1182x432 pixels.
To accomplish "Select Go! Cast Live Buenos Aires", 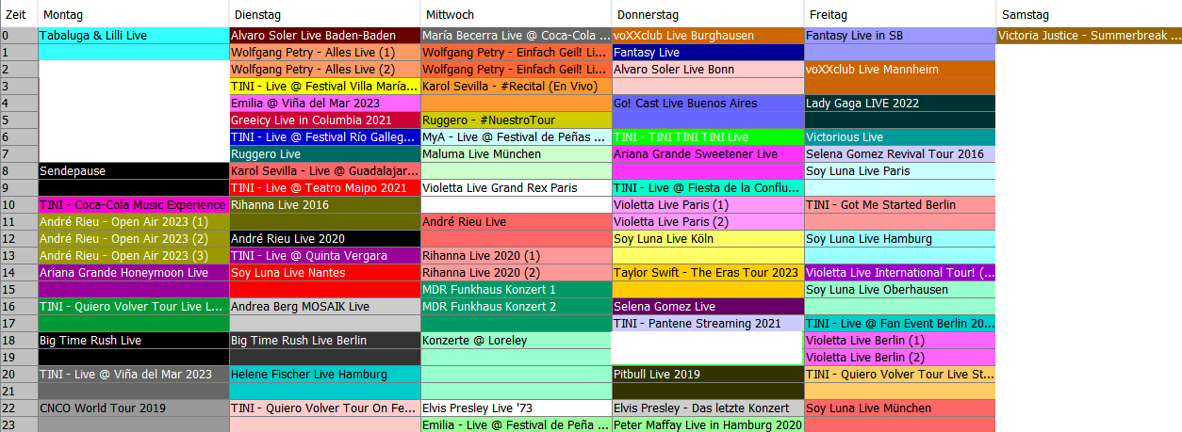I will click(707, 104).
